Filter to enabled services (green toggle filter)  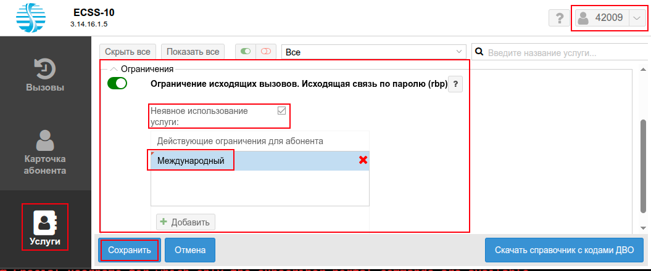[246, 52]
